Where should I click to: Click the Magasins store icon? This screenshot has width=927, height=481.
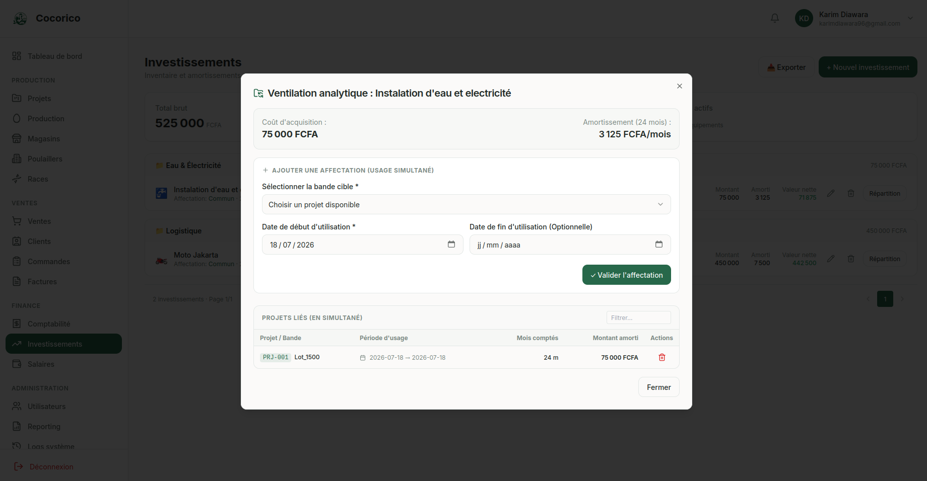[x=17, y=138]
